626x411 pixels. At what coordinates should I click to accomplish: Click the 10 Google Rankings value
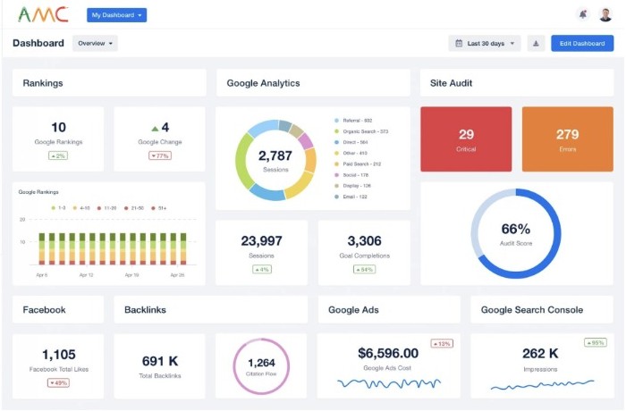[x=58, y=127]
